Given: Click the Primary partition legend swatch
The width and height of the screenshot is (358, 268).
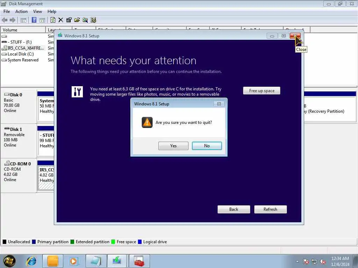Looking at the screenshot, I should tap(34, 242).
